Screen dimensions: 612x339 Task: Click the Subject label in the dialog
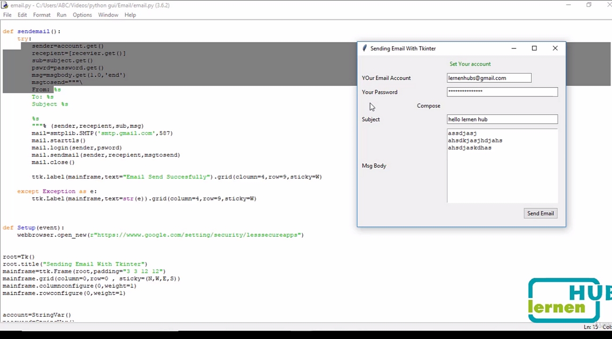[370, 120]
